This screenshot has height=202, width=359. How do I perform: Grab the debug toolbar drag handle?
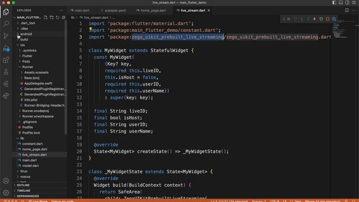click(284, 19)
